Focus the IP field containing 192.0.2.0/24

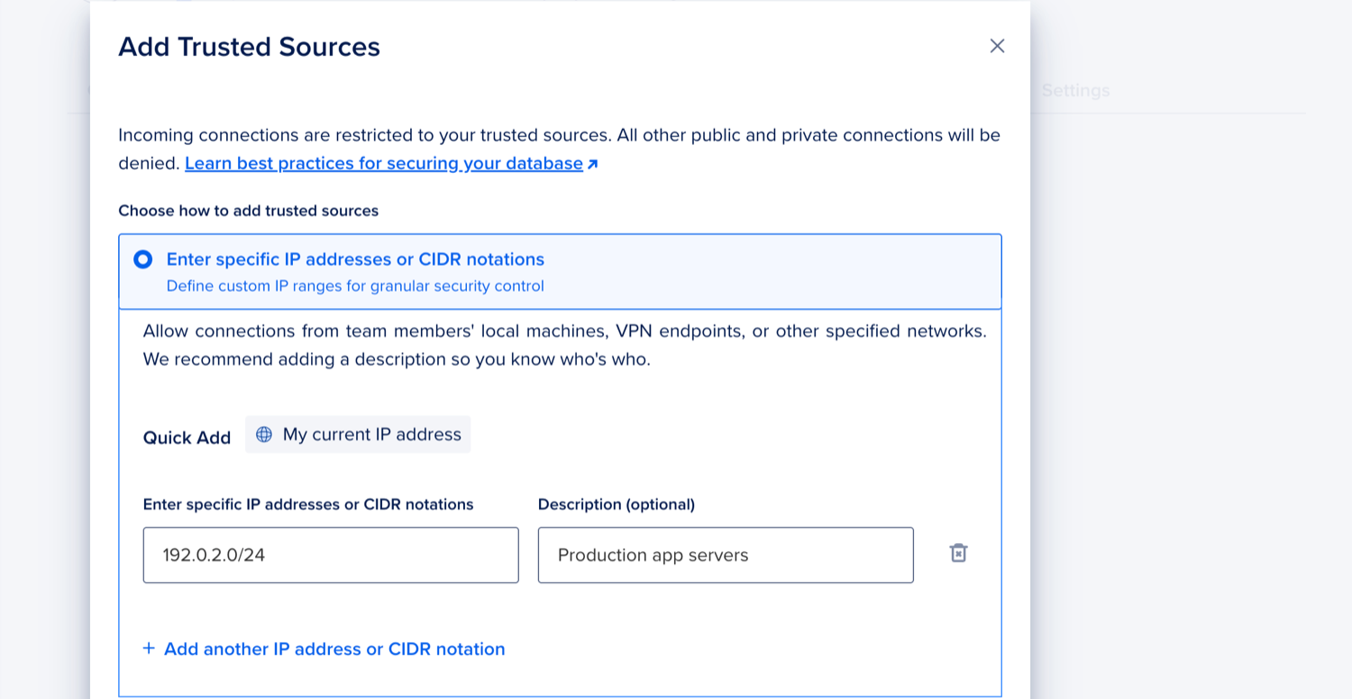pyautogui.click(x=331, y=555)
